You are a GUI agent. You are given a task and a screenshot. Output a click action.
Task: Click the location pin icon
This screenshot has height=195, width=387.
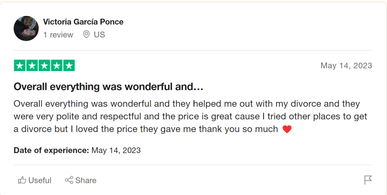point(86,34)
